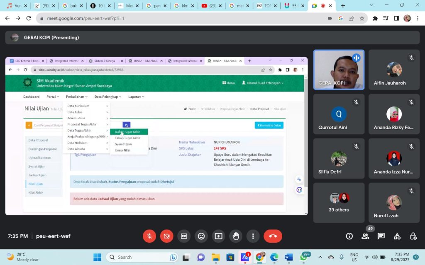Open more options three-dot menu
425x265 pixels.
click(253, 236)
